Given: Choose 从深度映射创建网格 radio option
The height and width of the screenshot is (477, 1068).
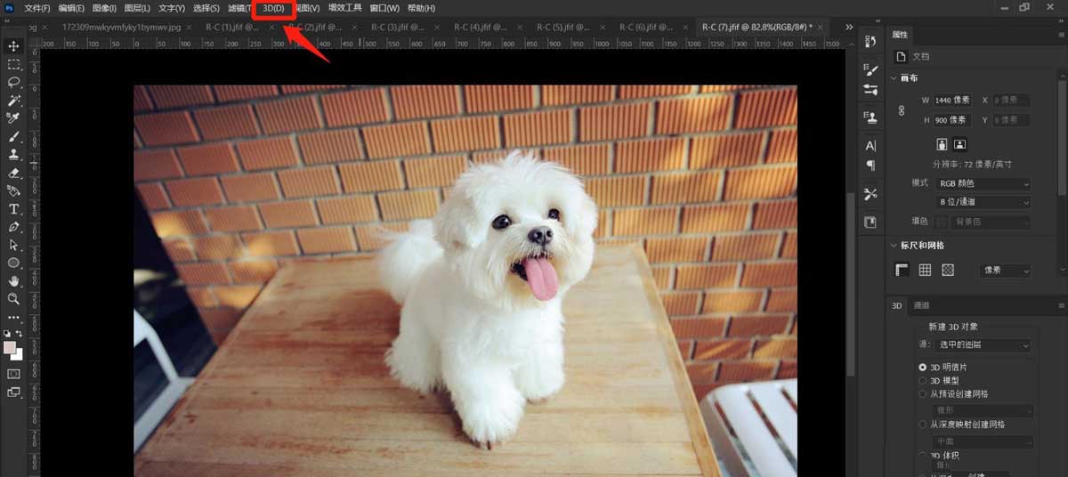Looking at the screenshot, I should pos(922,424).
